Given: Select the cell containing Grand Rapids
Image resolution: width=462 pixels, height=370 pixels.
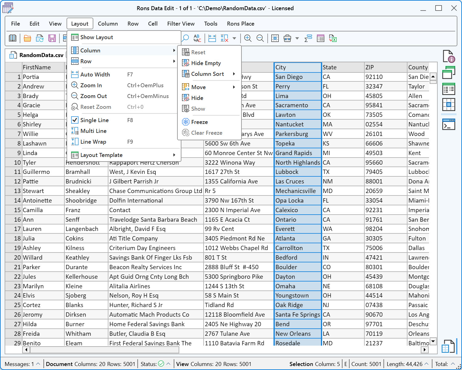Looking at the screenshot, I should (298, 153).
